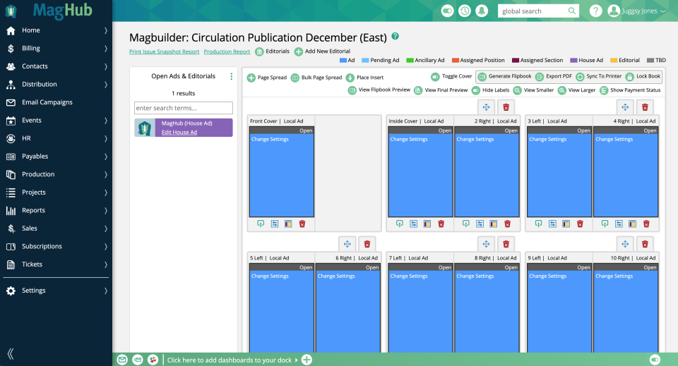The height and width of the screenshot is (366, 678).
Task: Click swap icon under Front Cover
Action: (x=275, y=224)
